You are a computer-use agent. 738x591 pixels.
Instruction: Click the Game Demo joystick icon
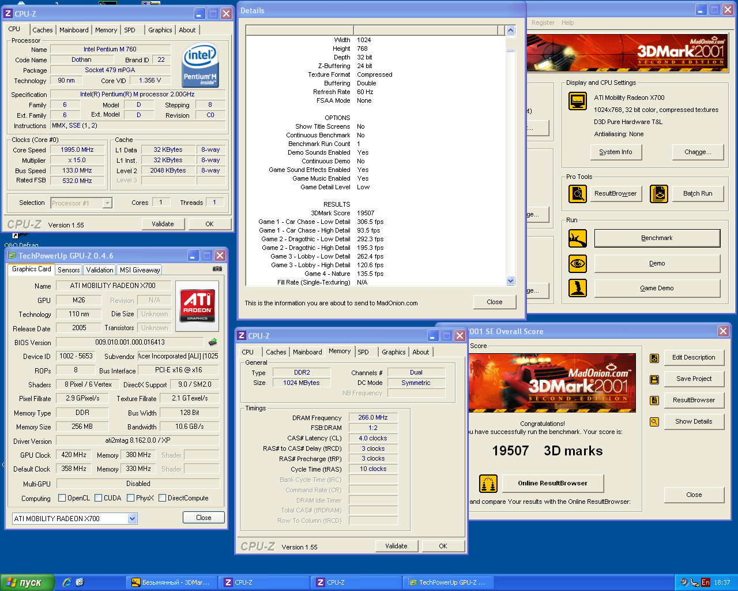pyautogui.click(x=578, y=288)
